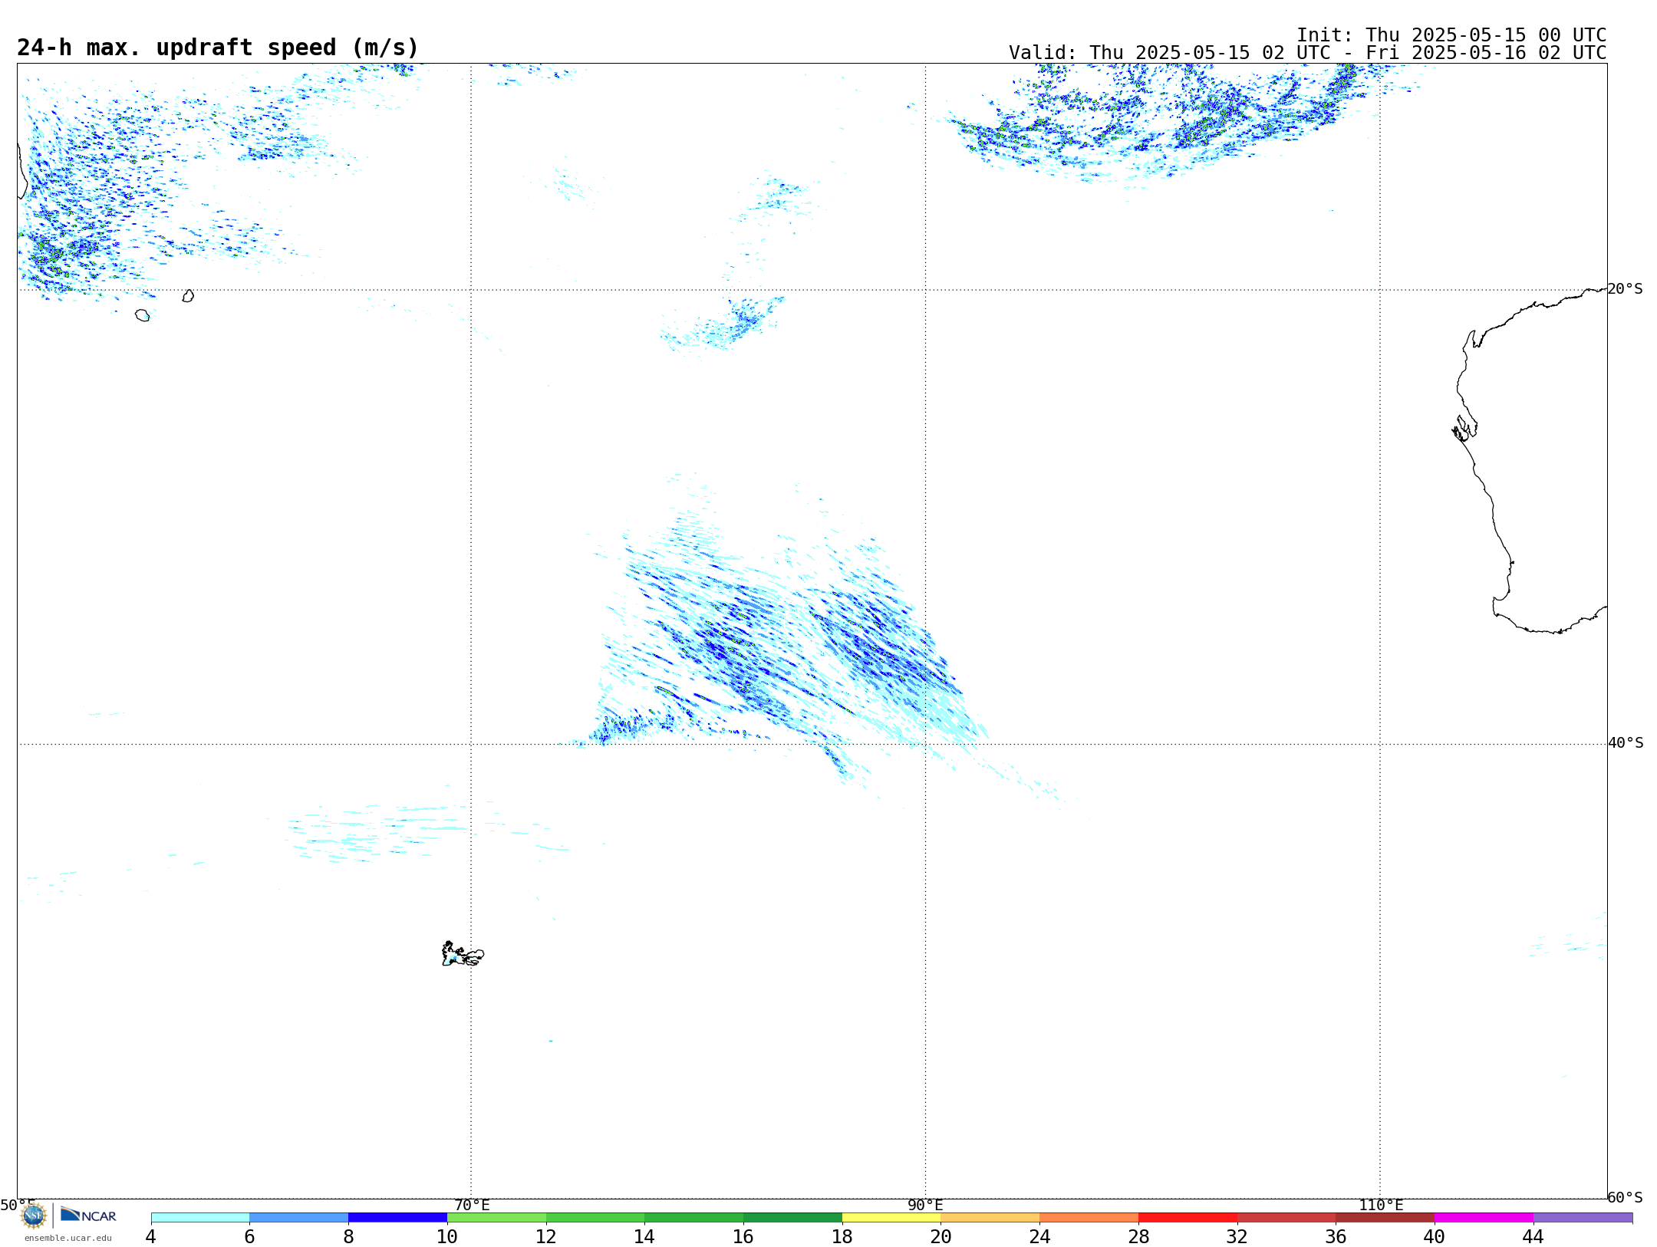The height and width of the screenshot is (1247, 1657).
Task: Click the Kerguelen island outline near 70°E
Action: click(463, 954)
